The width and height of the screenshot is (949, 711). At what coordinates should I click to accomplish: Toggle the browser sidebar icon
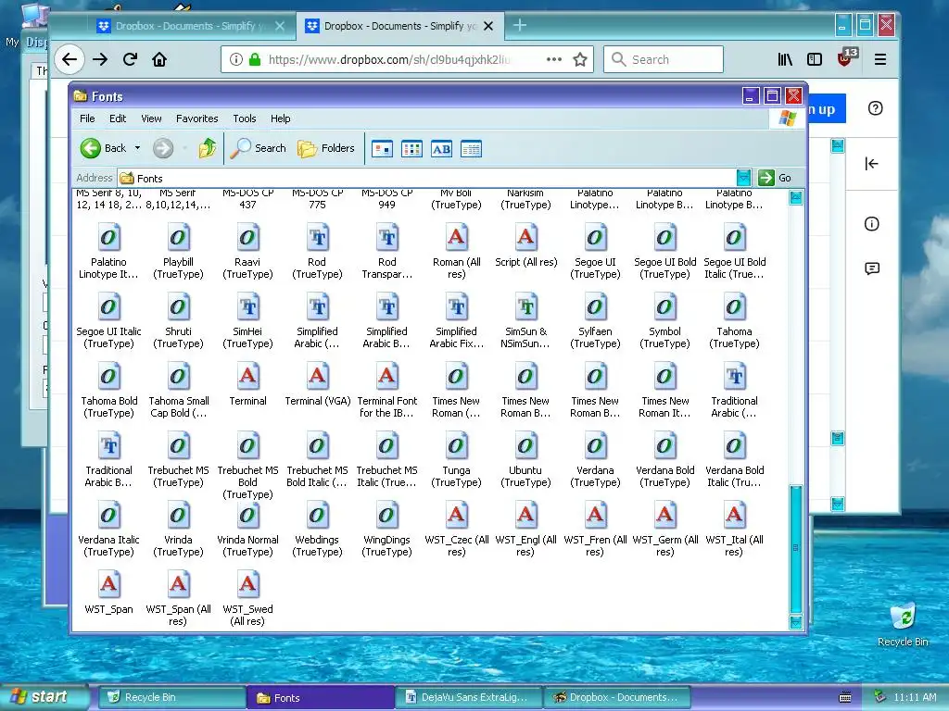[815, 59]
